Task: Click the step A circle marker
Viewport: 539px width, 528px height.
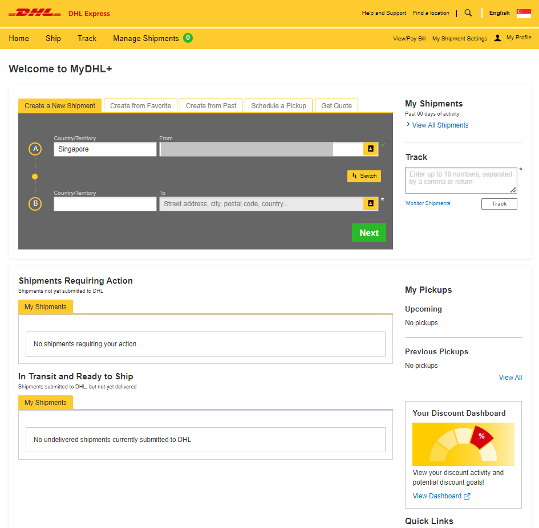Action: 35,149
